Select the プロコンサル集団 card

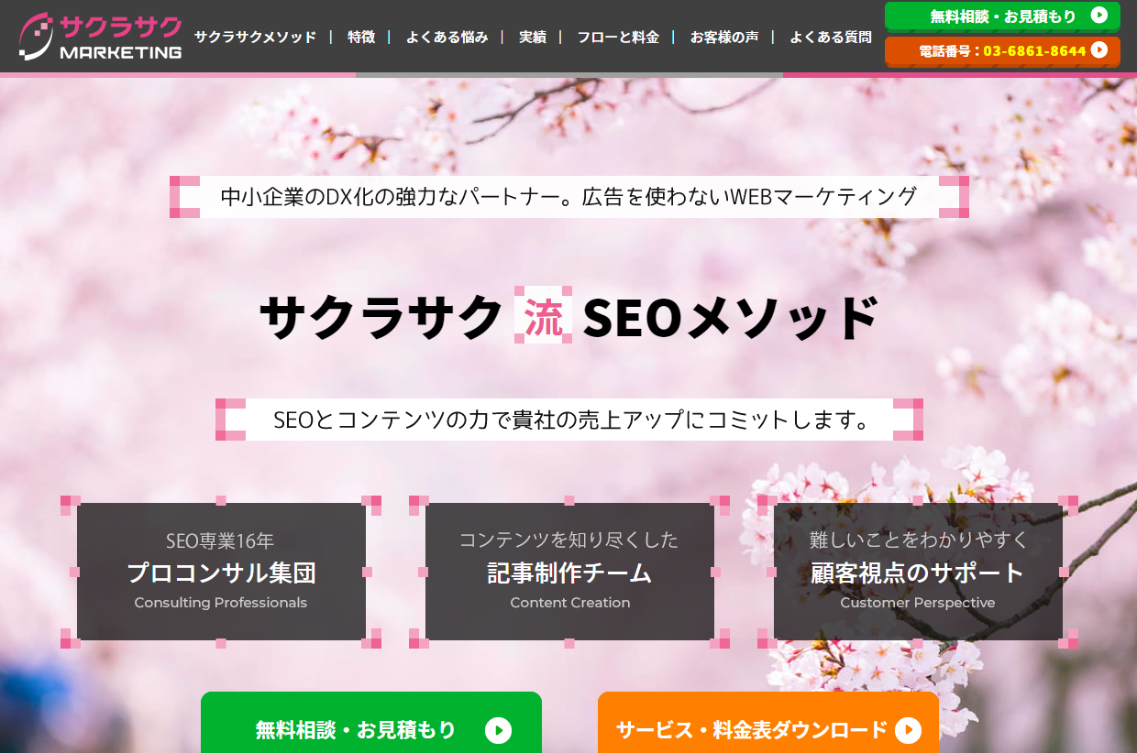click(x=221, y=572)
